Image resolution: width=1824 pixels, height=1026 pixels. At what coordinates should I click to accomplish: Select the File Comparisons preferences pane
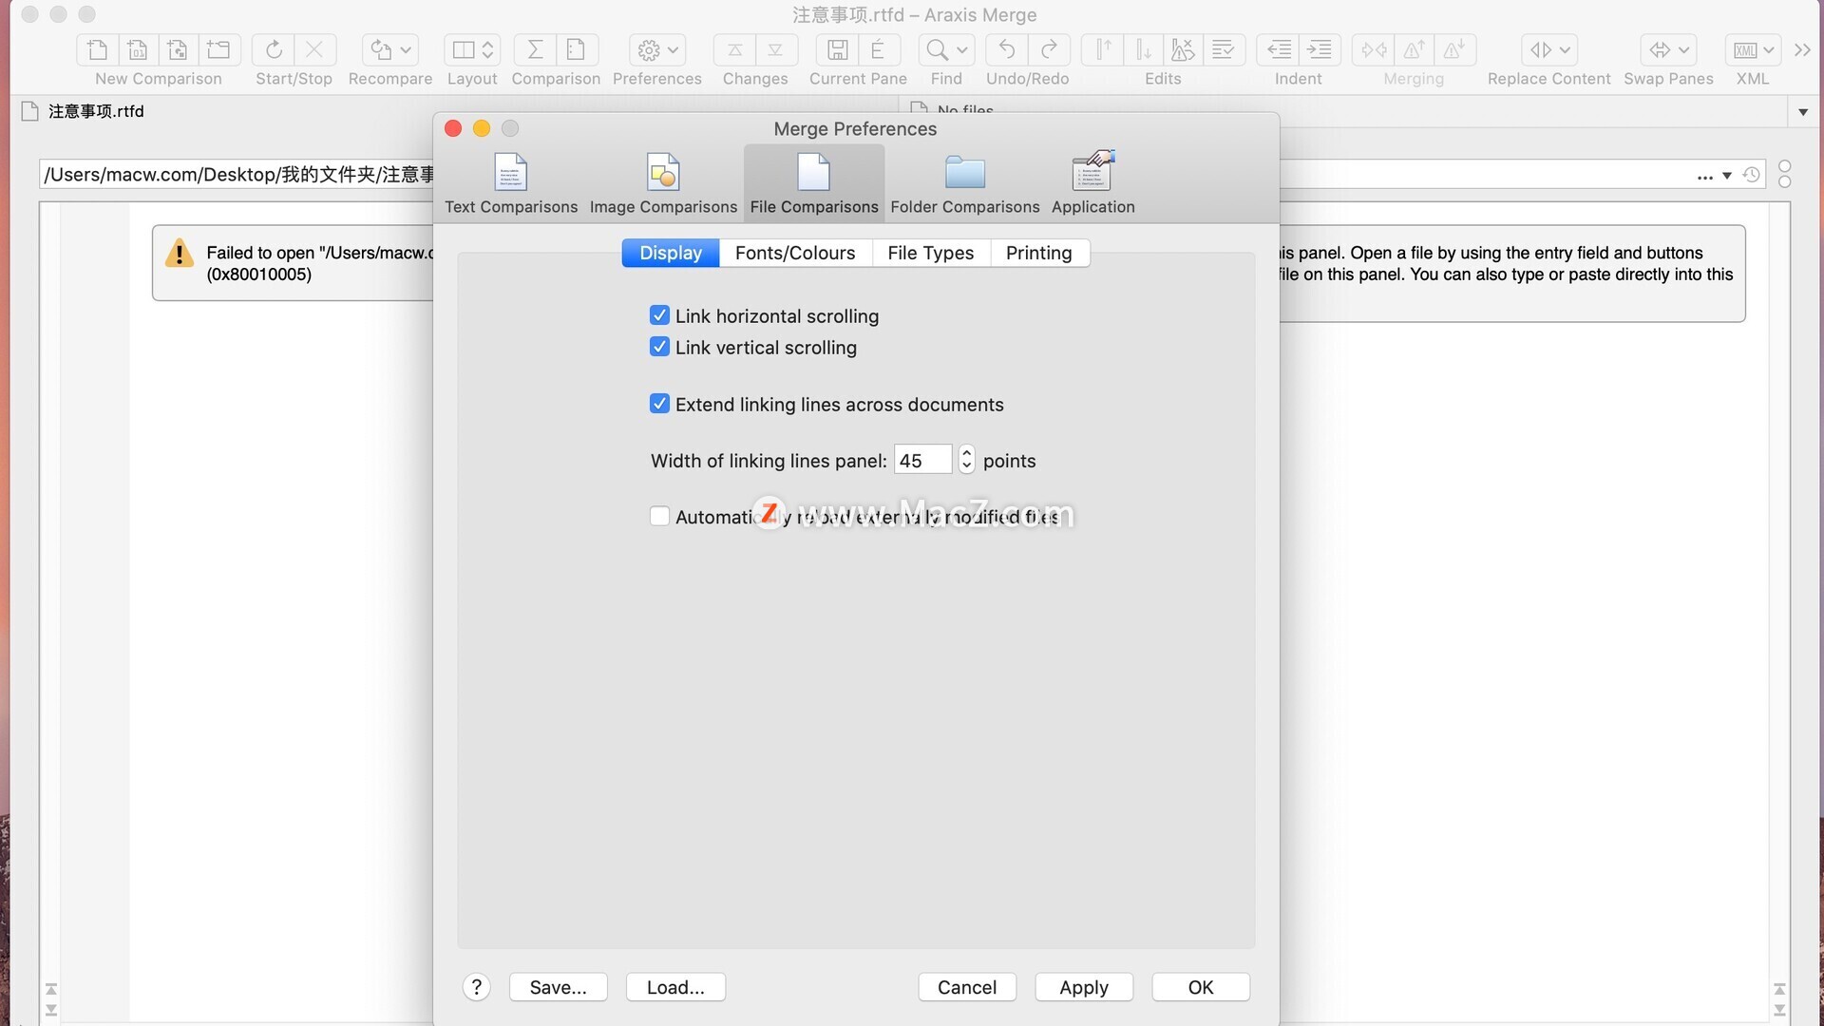814,184
